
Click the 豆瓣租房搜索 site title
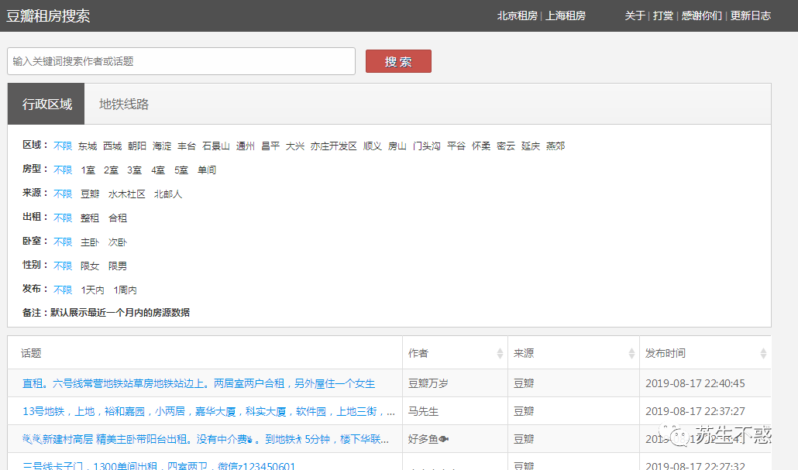[48, 15]
